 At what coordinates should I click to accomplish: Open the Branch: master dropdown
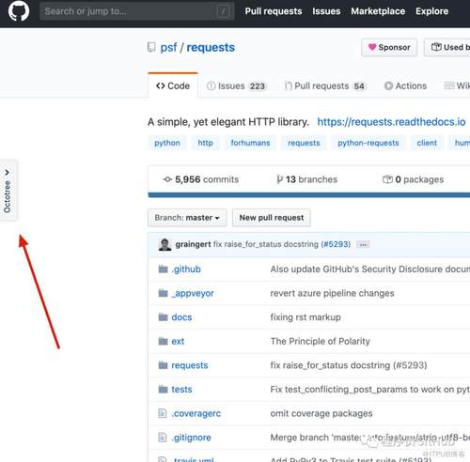pos(187,218)
